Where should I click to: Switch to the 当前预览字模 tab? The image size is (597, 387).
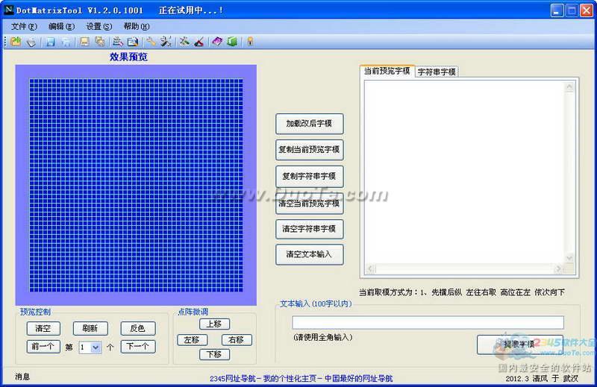click(x=387, y=71)
